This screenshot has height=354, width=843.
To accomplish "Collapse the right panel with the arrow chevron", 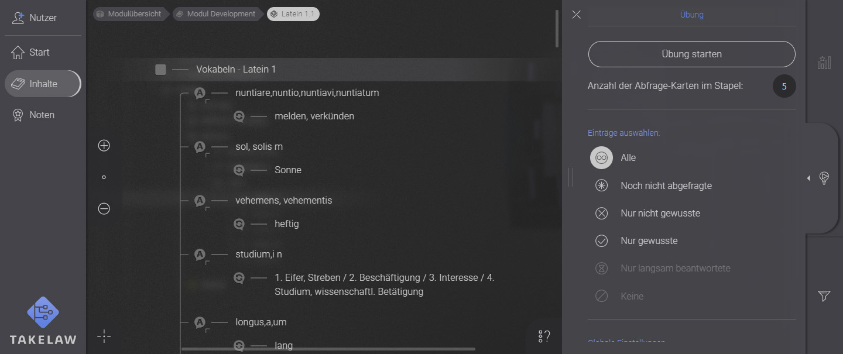I will pyautogui.click(x=808, y=178).
